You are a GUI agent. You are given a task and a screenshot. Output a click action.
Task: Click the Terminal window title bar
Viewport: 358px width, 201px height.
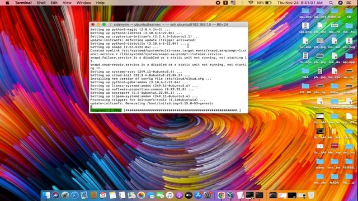pos(168,25)
